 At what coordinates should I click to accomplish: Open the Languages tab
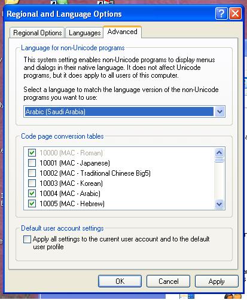pos(84,33)
